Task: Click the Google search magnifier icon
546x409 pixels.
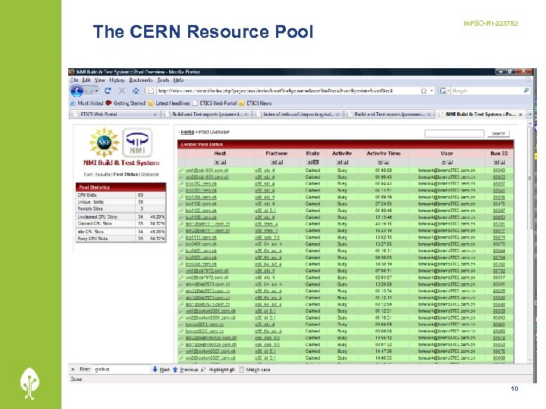Action: [x=526, y=90]
